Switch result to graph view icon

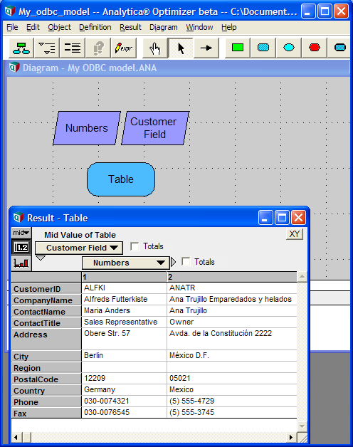point(21,263)
